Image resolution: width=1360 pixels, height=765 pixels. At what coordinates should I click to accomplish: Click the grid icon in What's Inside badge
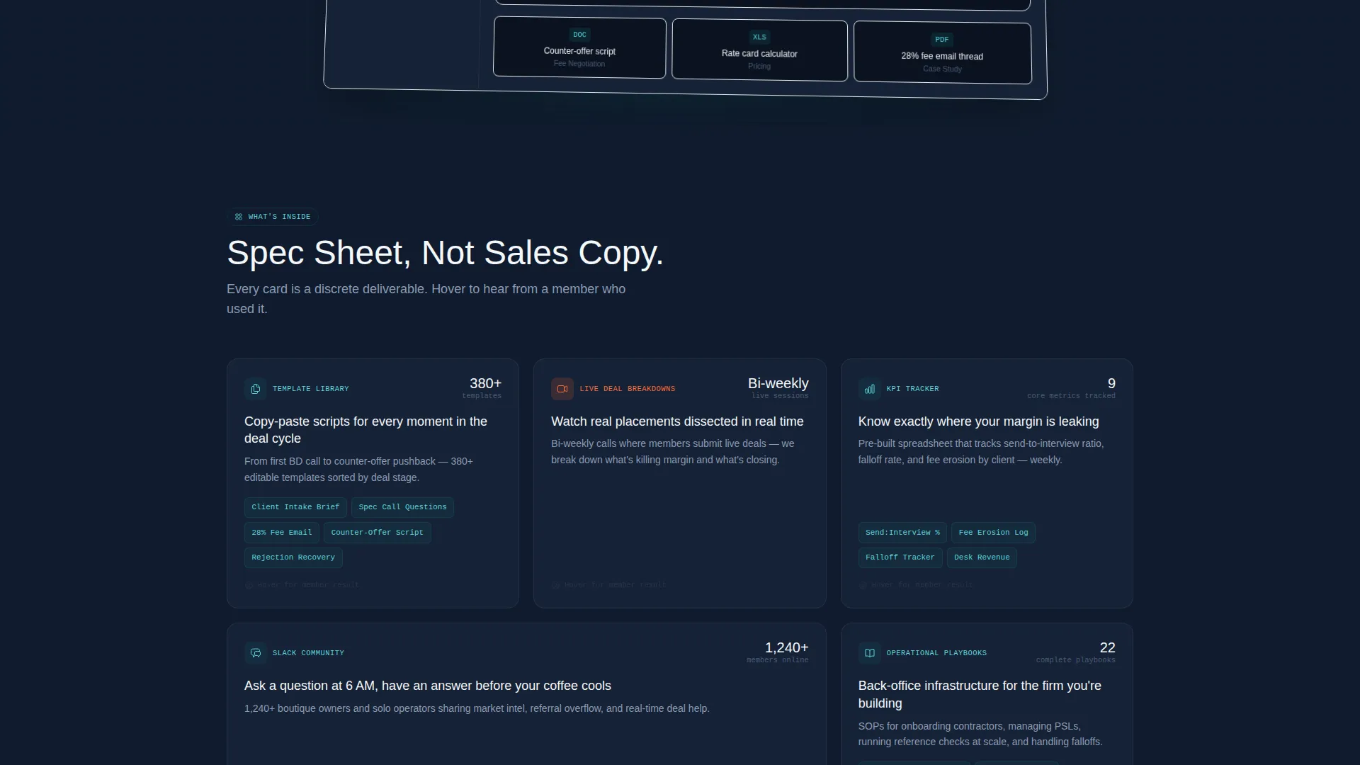point(239,217)
